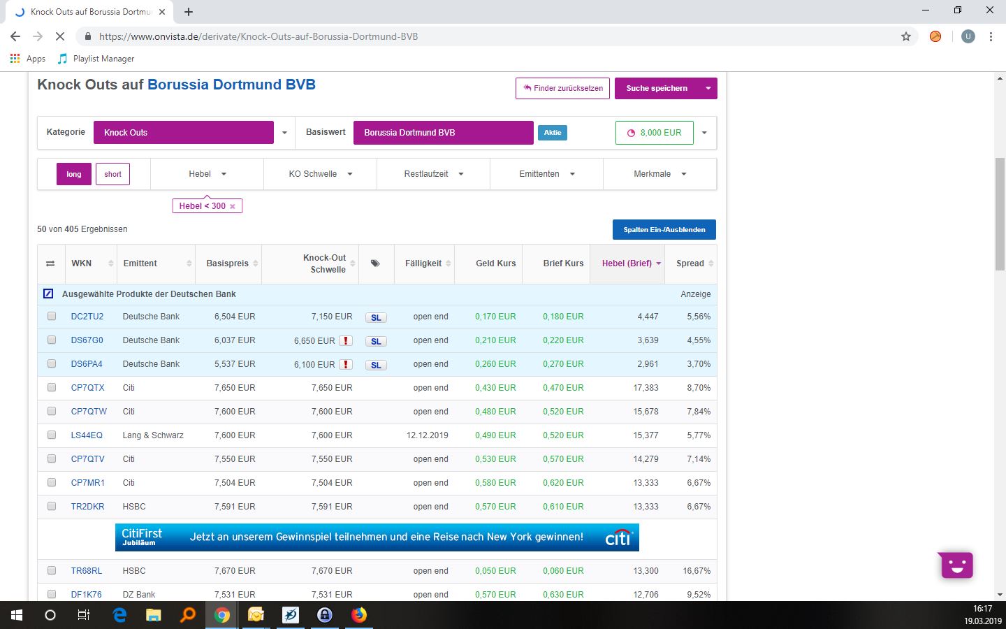Image resolution: width=1006 pixels, height=629 pixels.
Task: Click the red warning icon in DS67G0 row
Action: point(345,341)
